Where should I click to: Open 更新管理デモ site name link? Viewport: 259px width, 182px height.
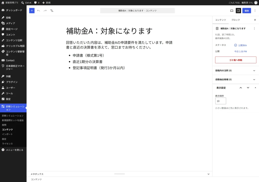(x=12, y=3)
